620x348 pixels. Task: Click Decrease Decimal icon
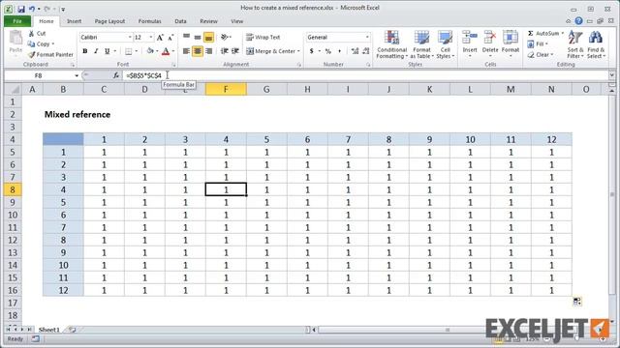click(x=366, y=51)
